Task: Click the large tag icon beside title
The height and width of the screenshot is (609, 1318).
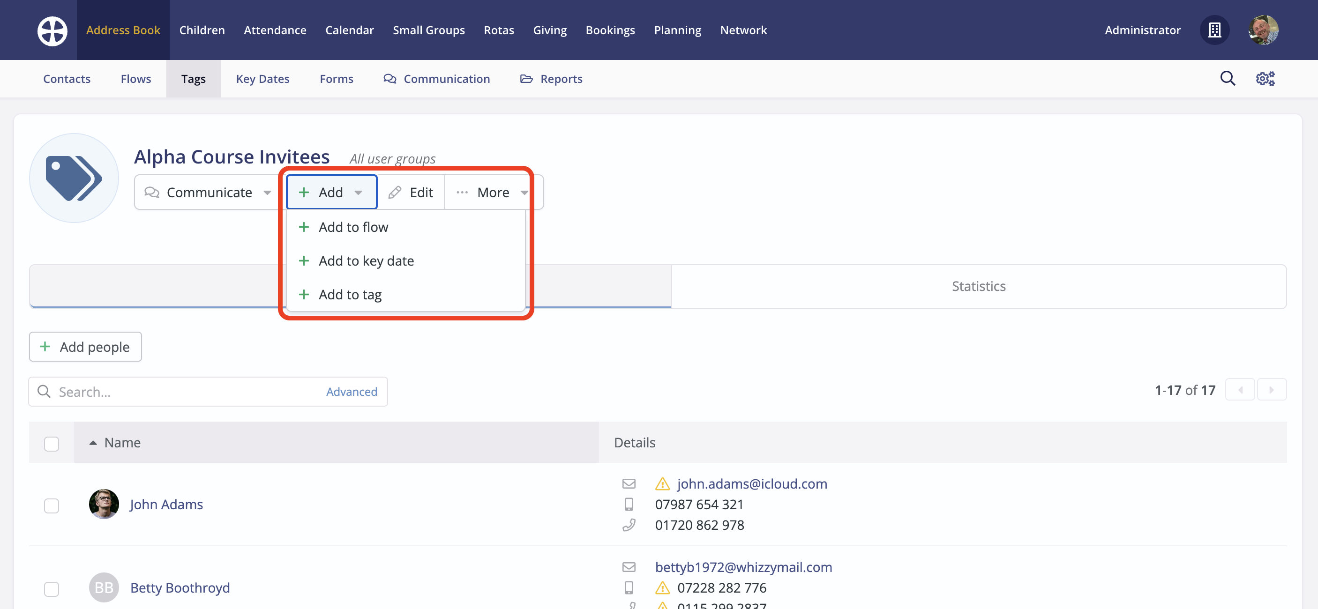Action: click(x=74, y=178)
